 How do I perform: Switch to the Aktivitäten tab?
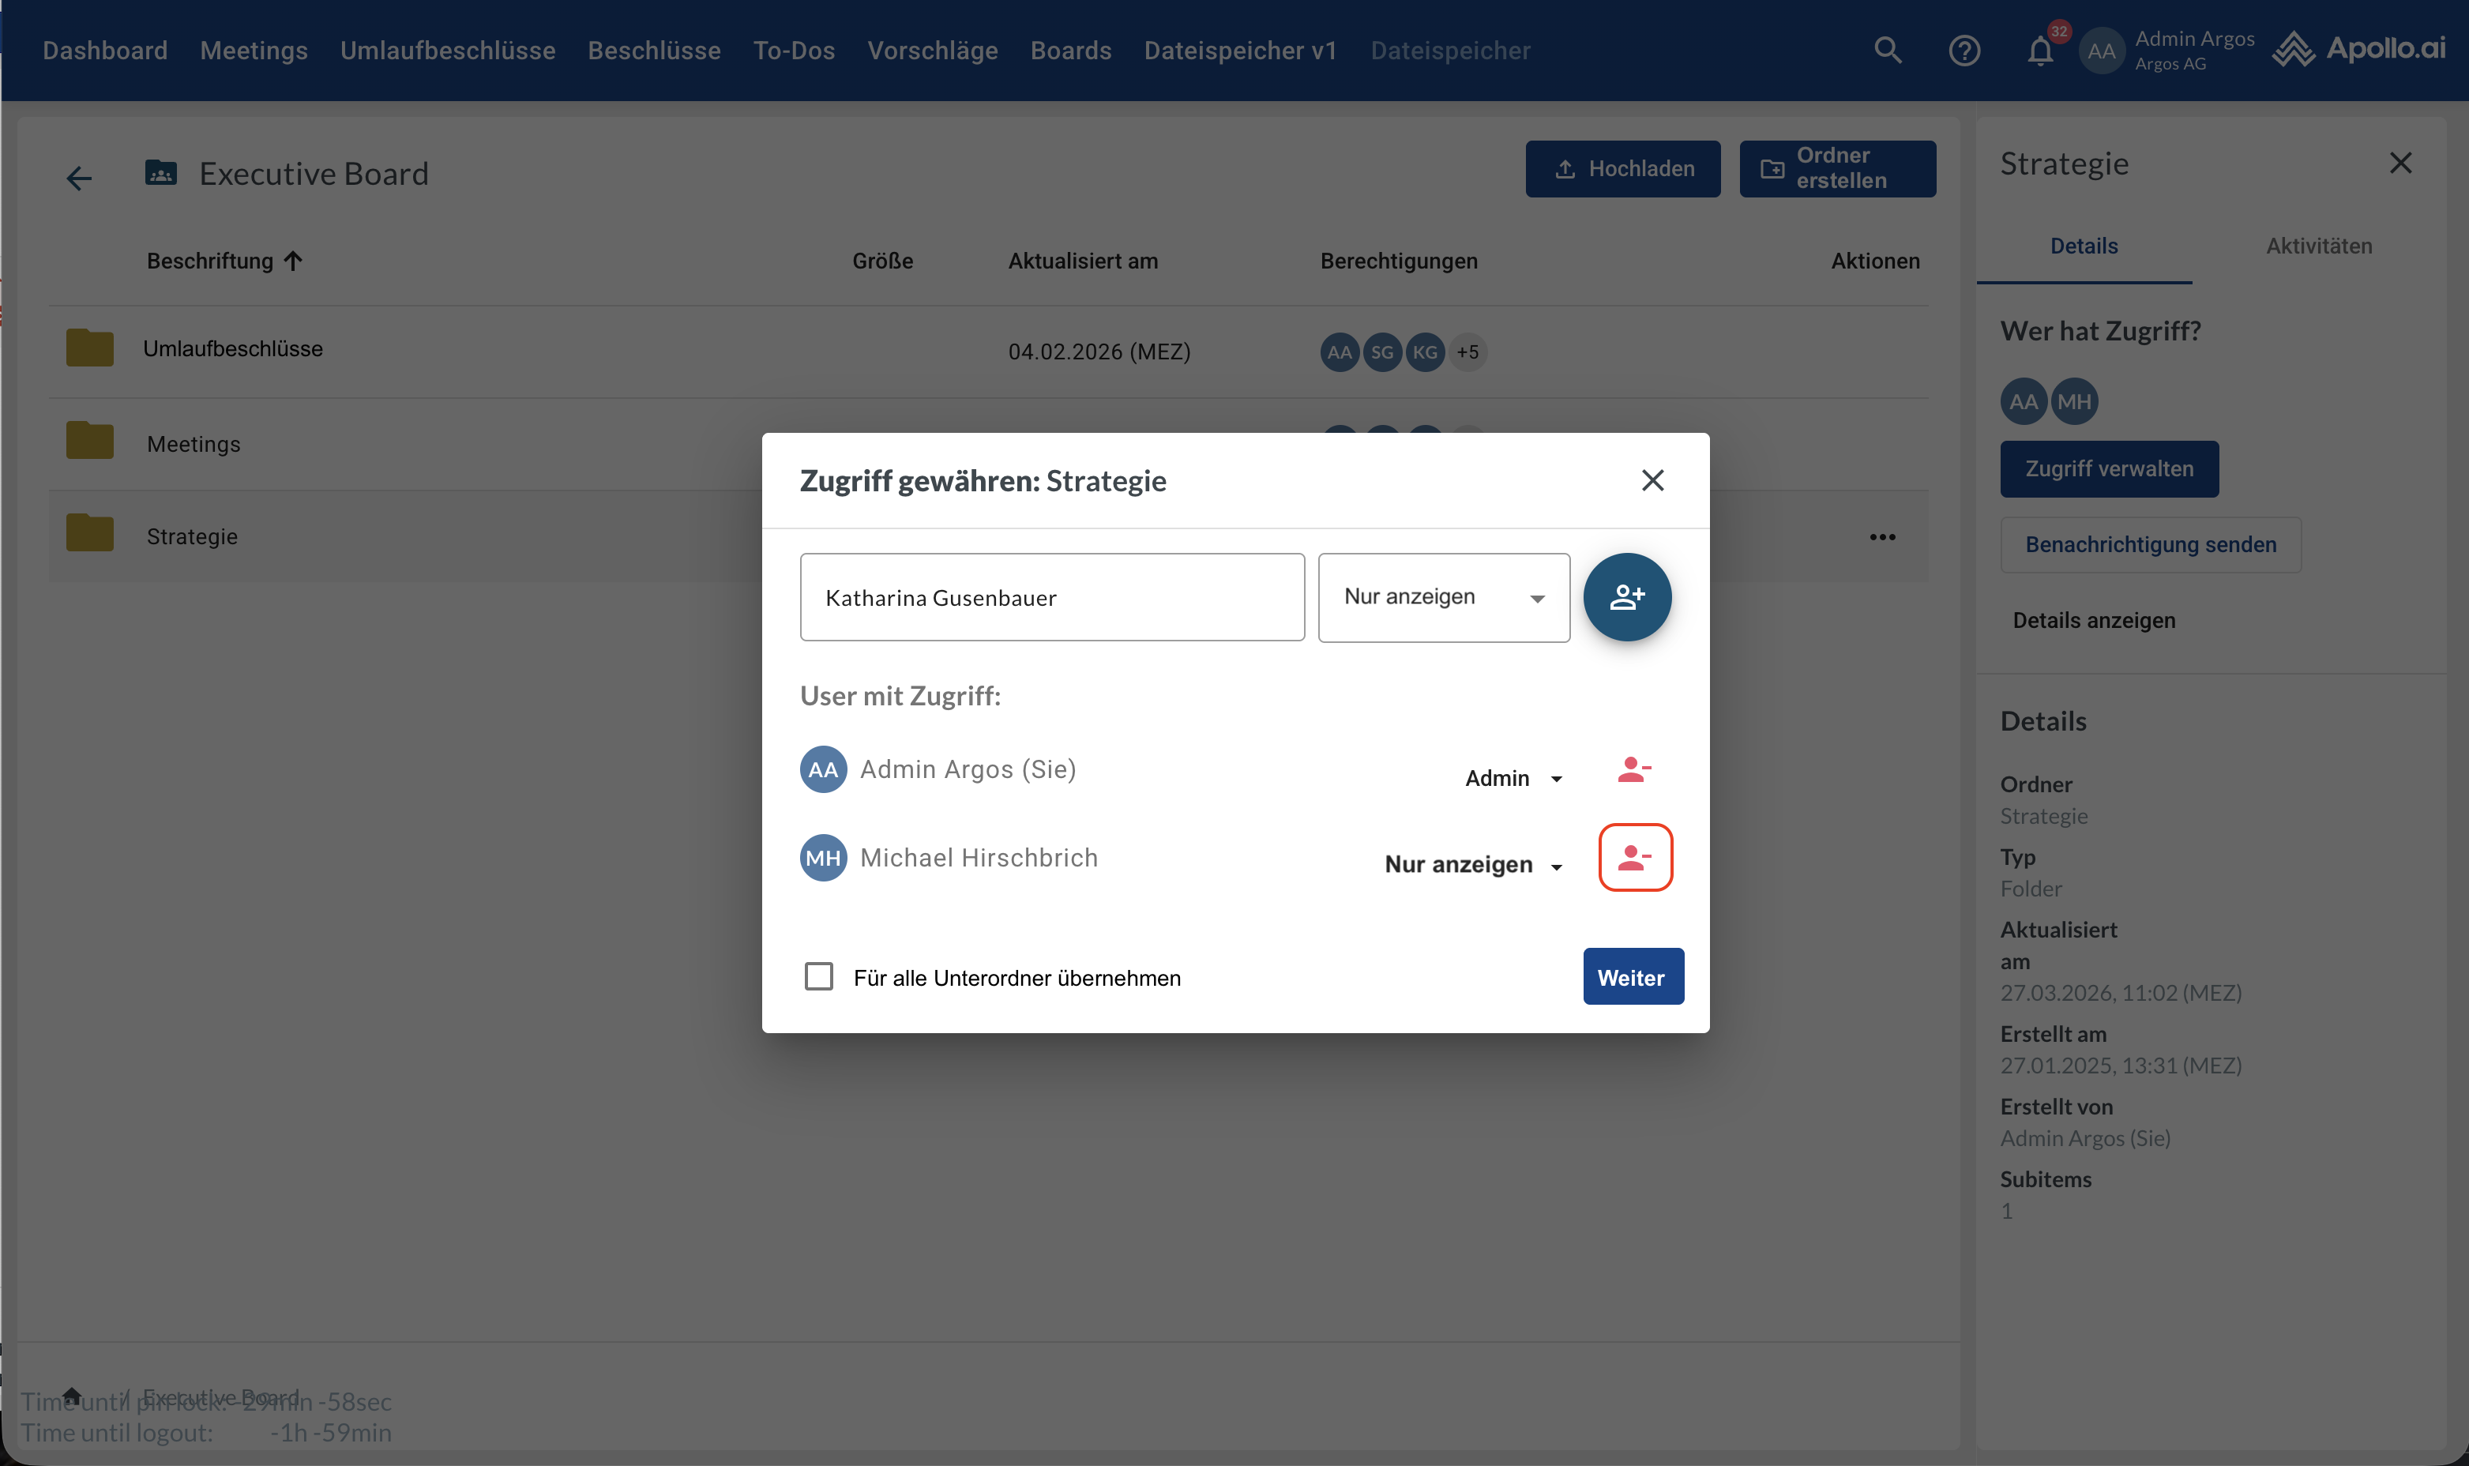point(2318,246)
